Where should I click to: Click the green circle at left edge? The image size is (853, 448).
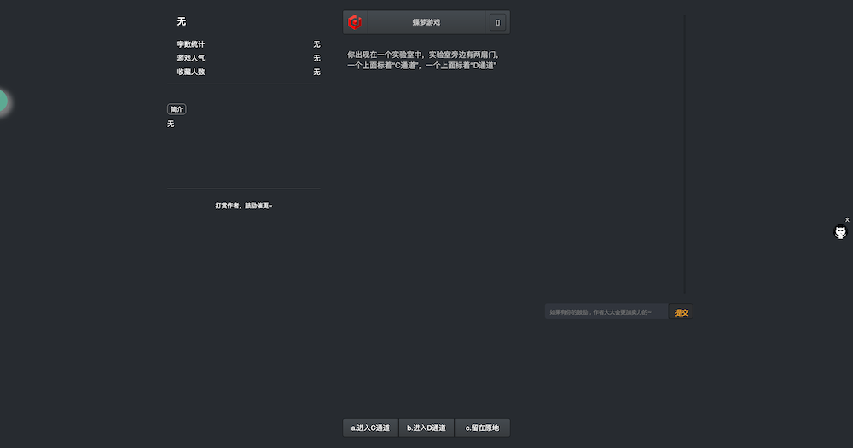[3, 102]
